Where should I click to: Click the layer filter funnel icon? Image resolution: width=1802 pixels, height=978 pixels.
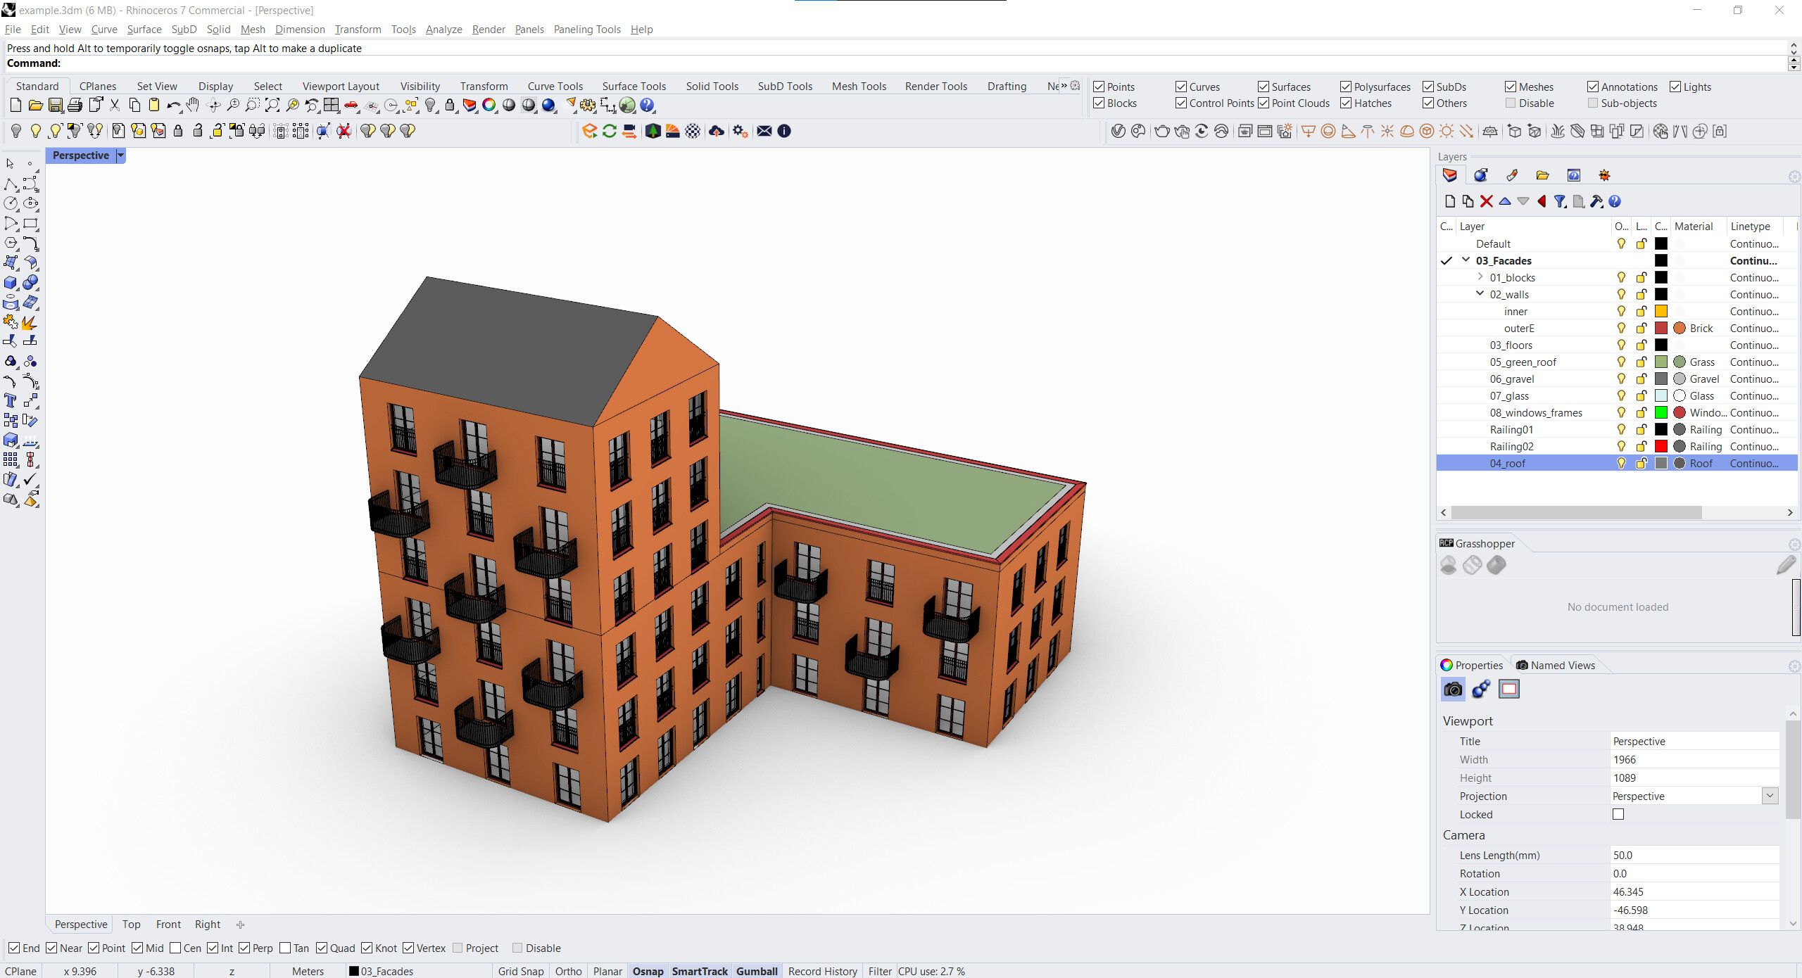tap(1560, 201)
